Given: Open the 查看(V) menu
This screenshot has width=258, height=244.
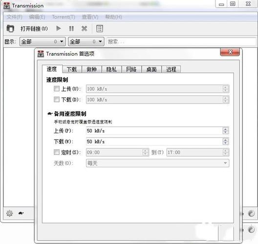Looking at the screenshot, I should coord(90,17).
